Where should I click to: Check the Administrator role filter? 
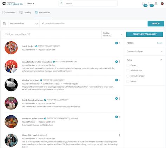point(128,70)
